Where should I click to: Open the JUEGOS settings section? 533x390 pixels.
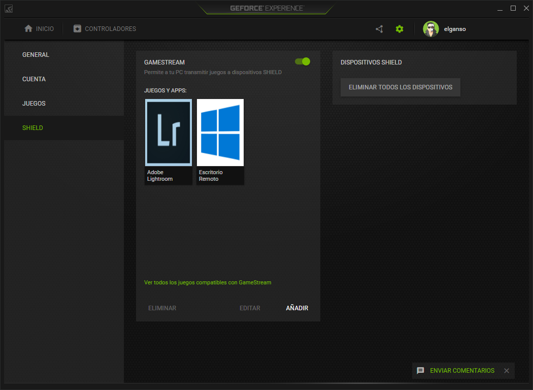click(64, 104)
